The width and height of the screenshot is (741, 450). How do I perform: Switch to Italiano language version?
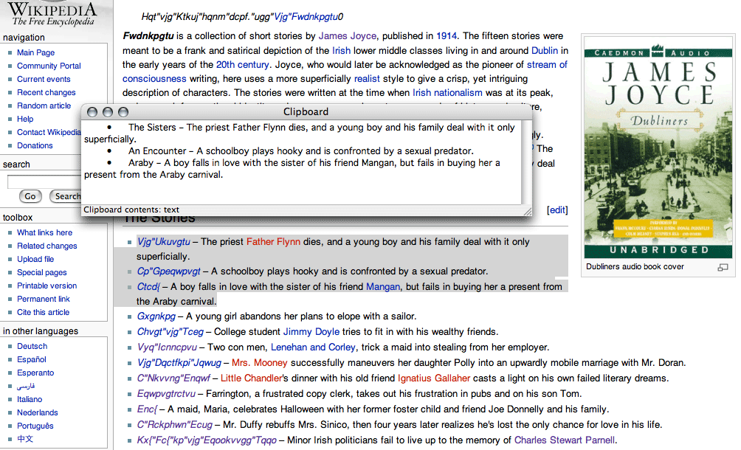click(30, 399)
